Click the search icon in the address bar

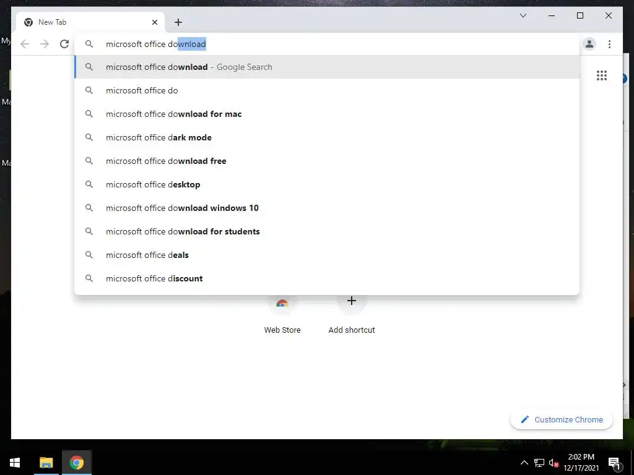tap(89, 44)
